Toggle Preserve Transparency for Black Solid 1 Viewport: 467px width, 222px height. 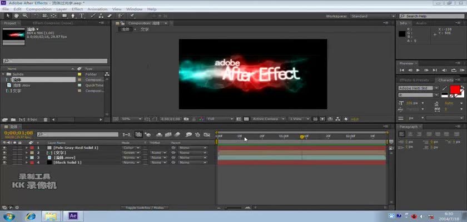coord(145,163)
